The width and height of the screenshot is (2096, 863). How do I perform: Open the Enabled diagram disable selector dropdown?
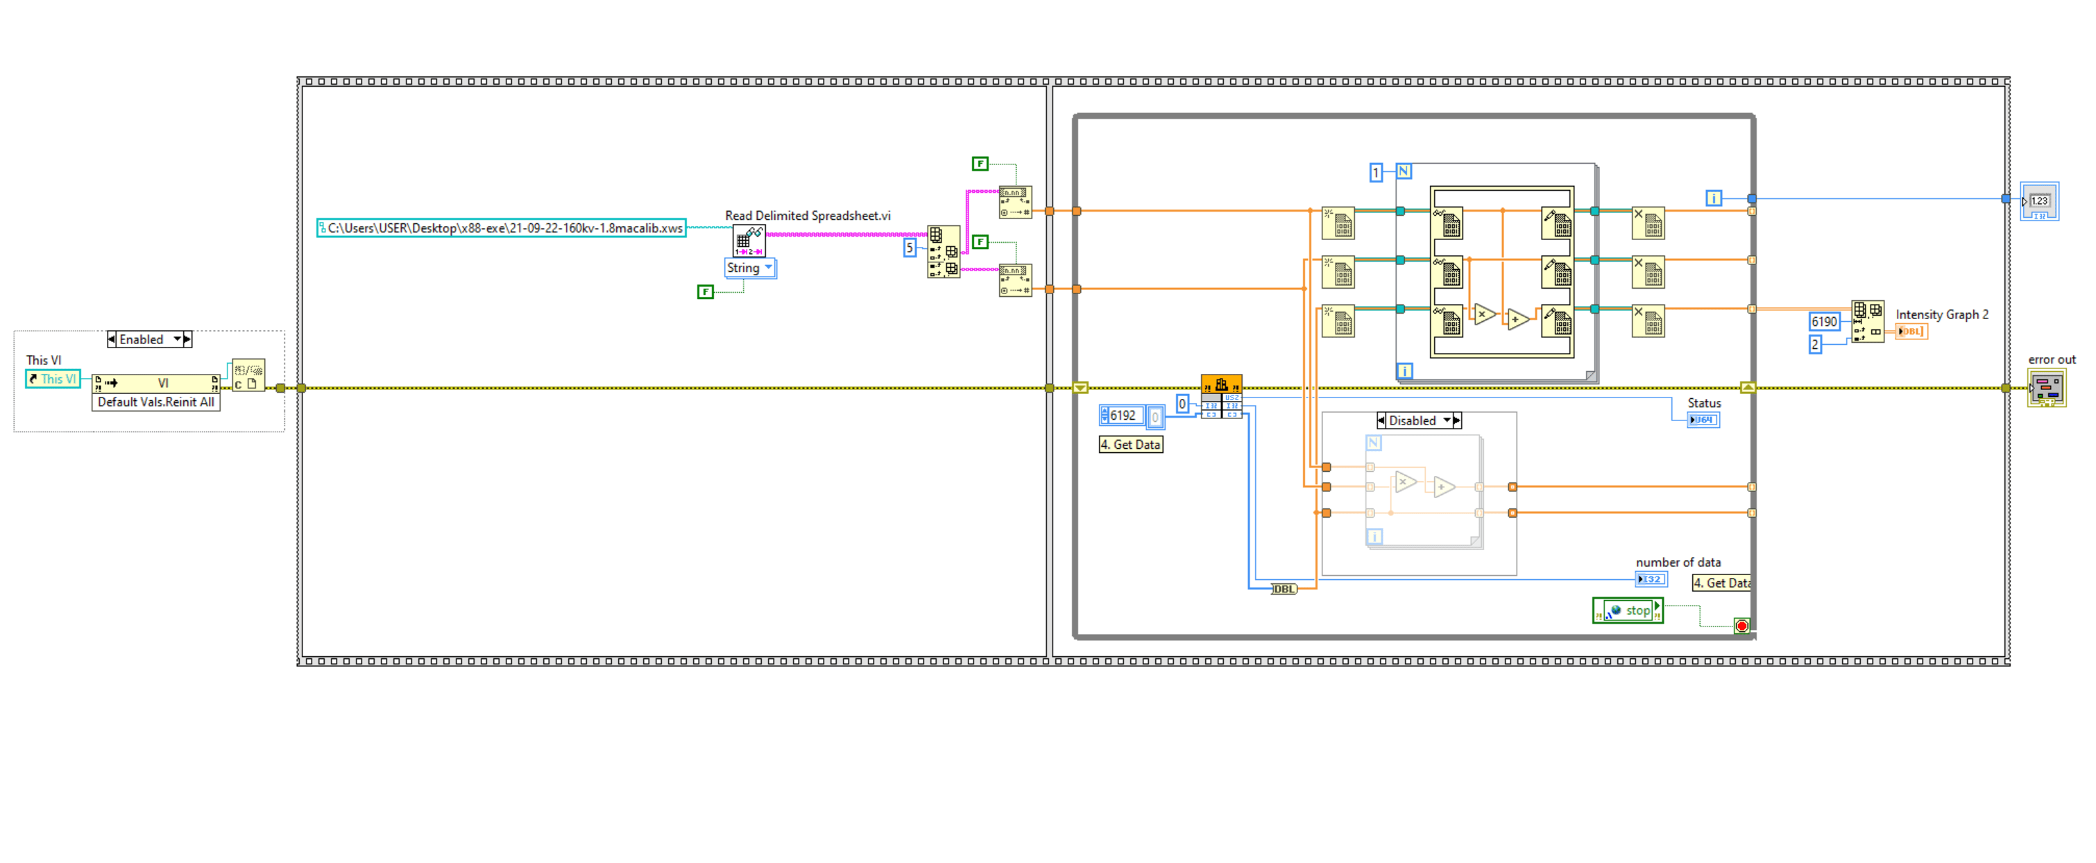click(x=178, y=339)
